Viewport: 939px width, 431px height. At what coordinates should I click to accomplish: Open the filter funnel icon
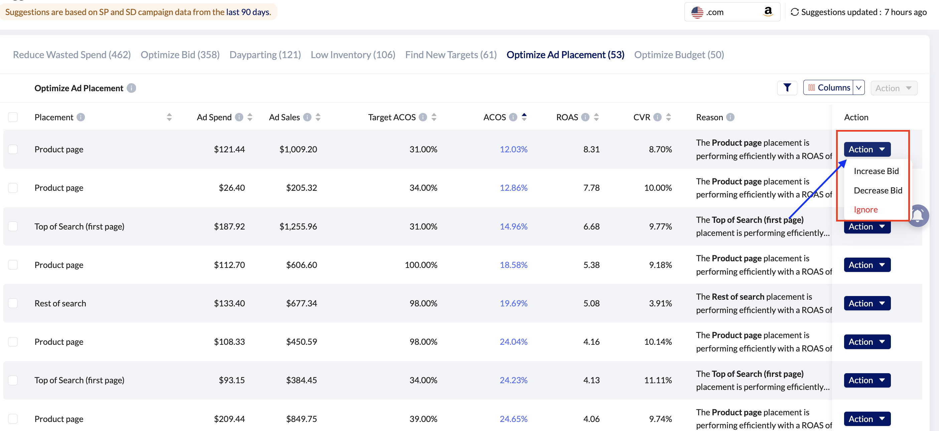point(787,88)
